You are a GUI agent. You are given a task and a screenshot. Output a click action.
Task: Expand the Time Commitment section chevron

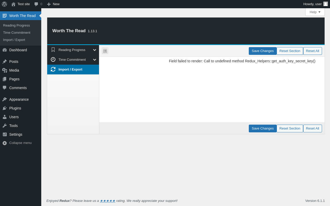click(x=95, y=60)
